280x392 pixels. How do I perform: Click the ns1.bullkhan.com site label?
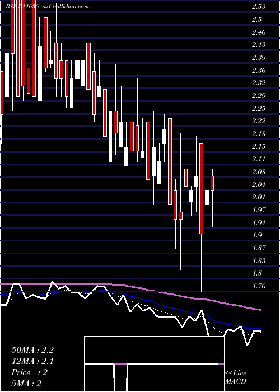click(x=66, y=7)
